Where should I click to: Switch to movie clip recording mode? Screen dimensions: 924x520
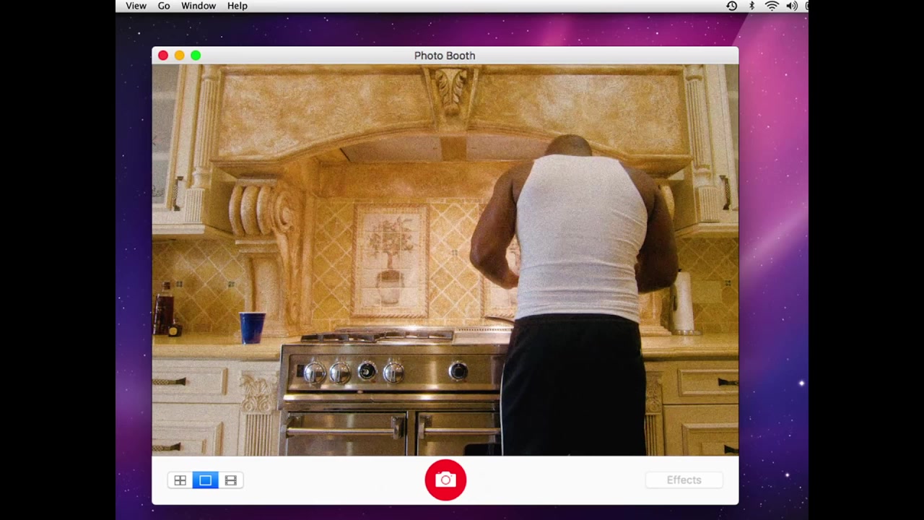click(x=231, y=480)
